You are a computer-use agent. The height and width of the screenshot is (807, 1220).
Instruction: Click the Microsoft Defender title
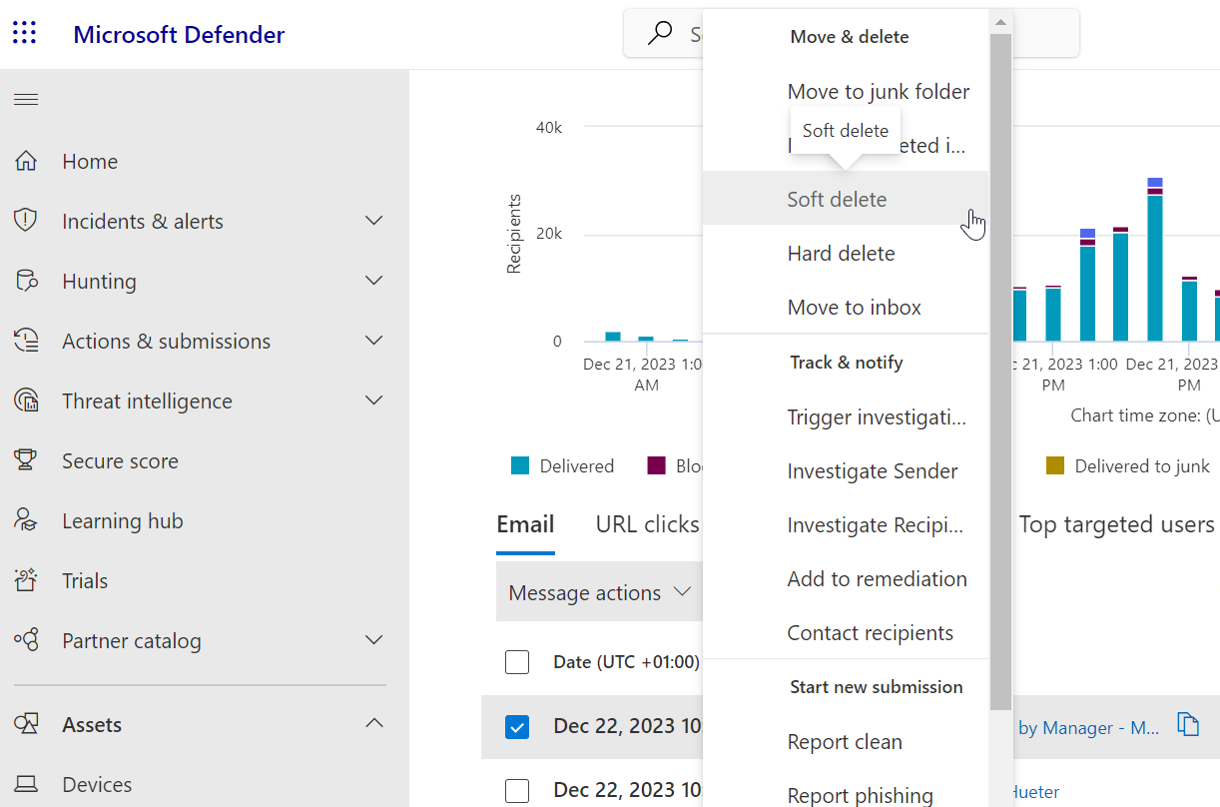pyautogui.click(x=179, y=34)
